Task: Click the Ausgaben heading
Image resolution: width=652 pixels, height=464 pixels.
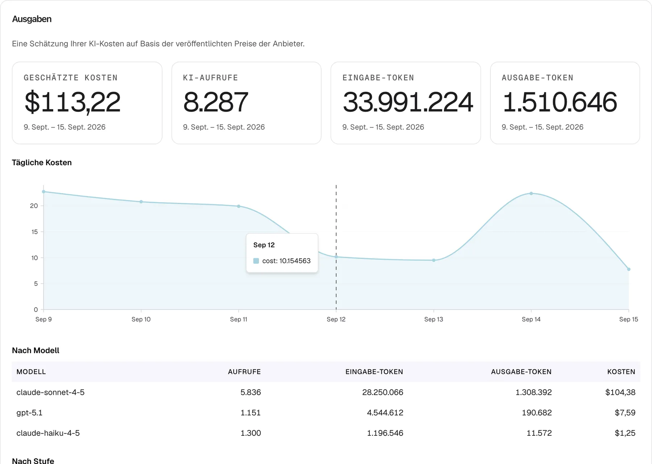Action: [x=32, y=19]
